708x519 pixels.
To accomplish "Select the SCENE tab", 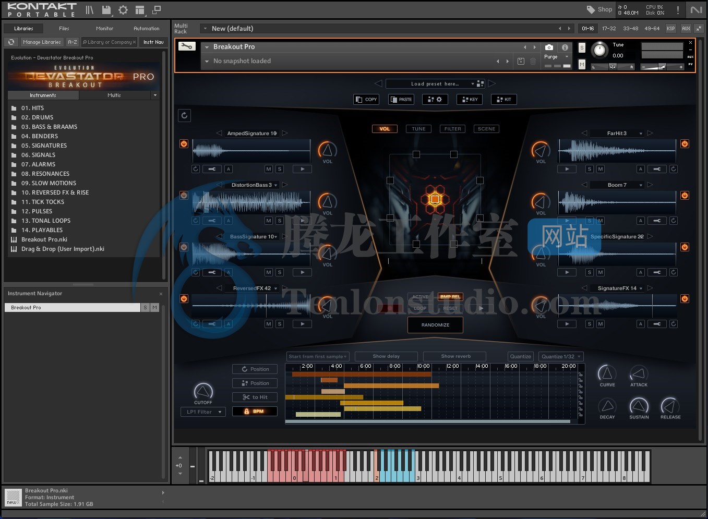I will coord(486,129).
